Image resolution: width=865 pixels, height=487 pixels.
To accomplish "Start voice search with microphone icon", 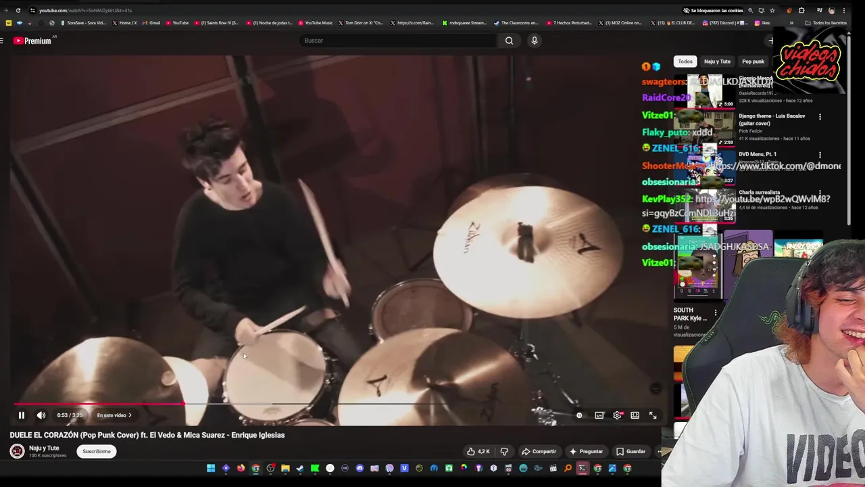I will click(535, 41).
